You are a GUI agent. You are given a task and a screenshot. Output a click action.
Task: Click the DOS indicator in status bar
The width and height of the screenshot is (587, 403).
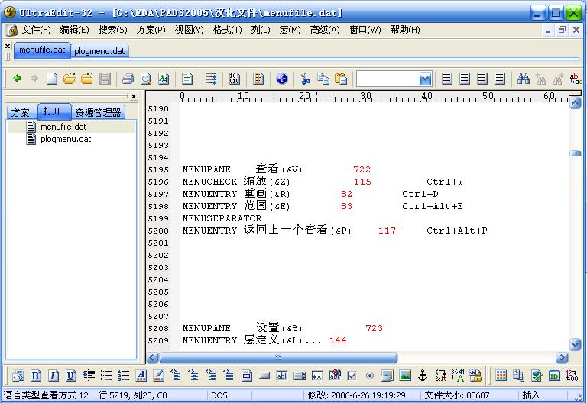point(219,395)
